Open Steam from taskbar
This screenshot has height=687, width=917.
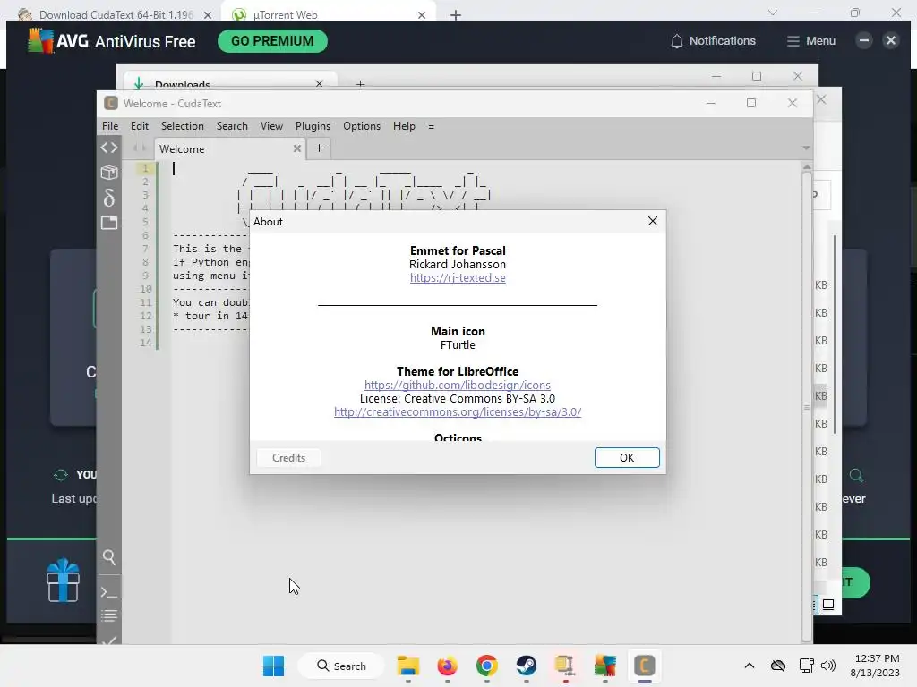[527, 666]
